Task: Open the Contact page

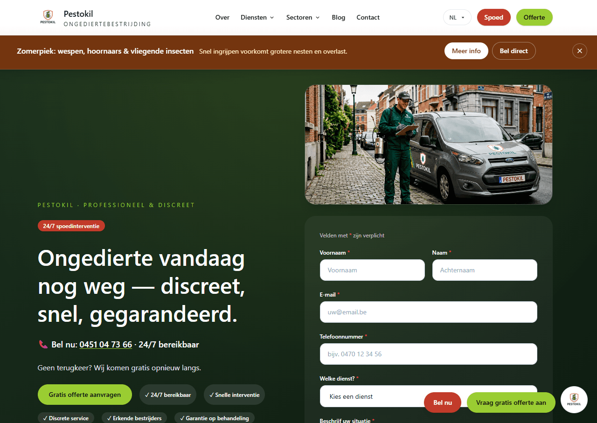Action: tap(368, 17)
